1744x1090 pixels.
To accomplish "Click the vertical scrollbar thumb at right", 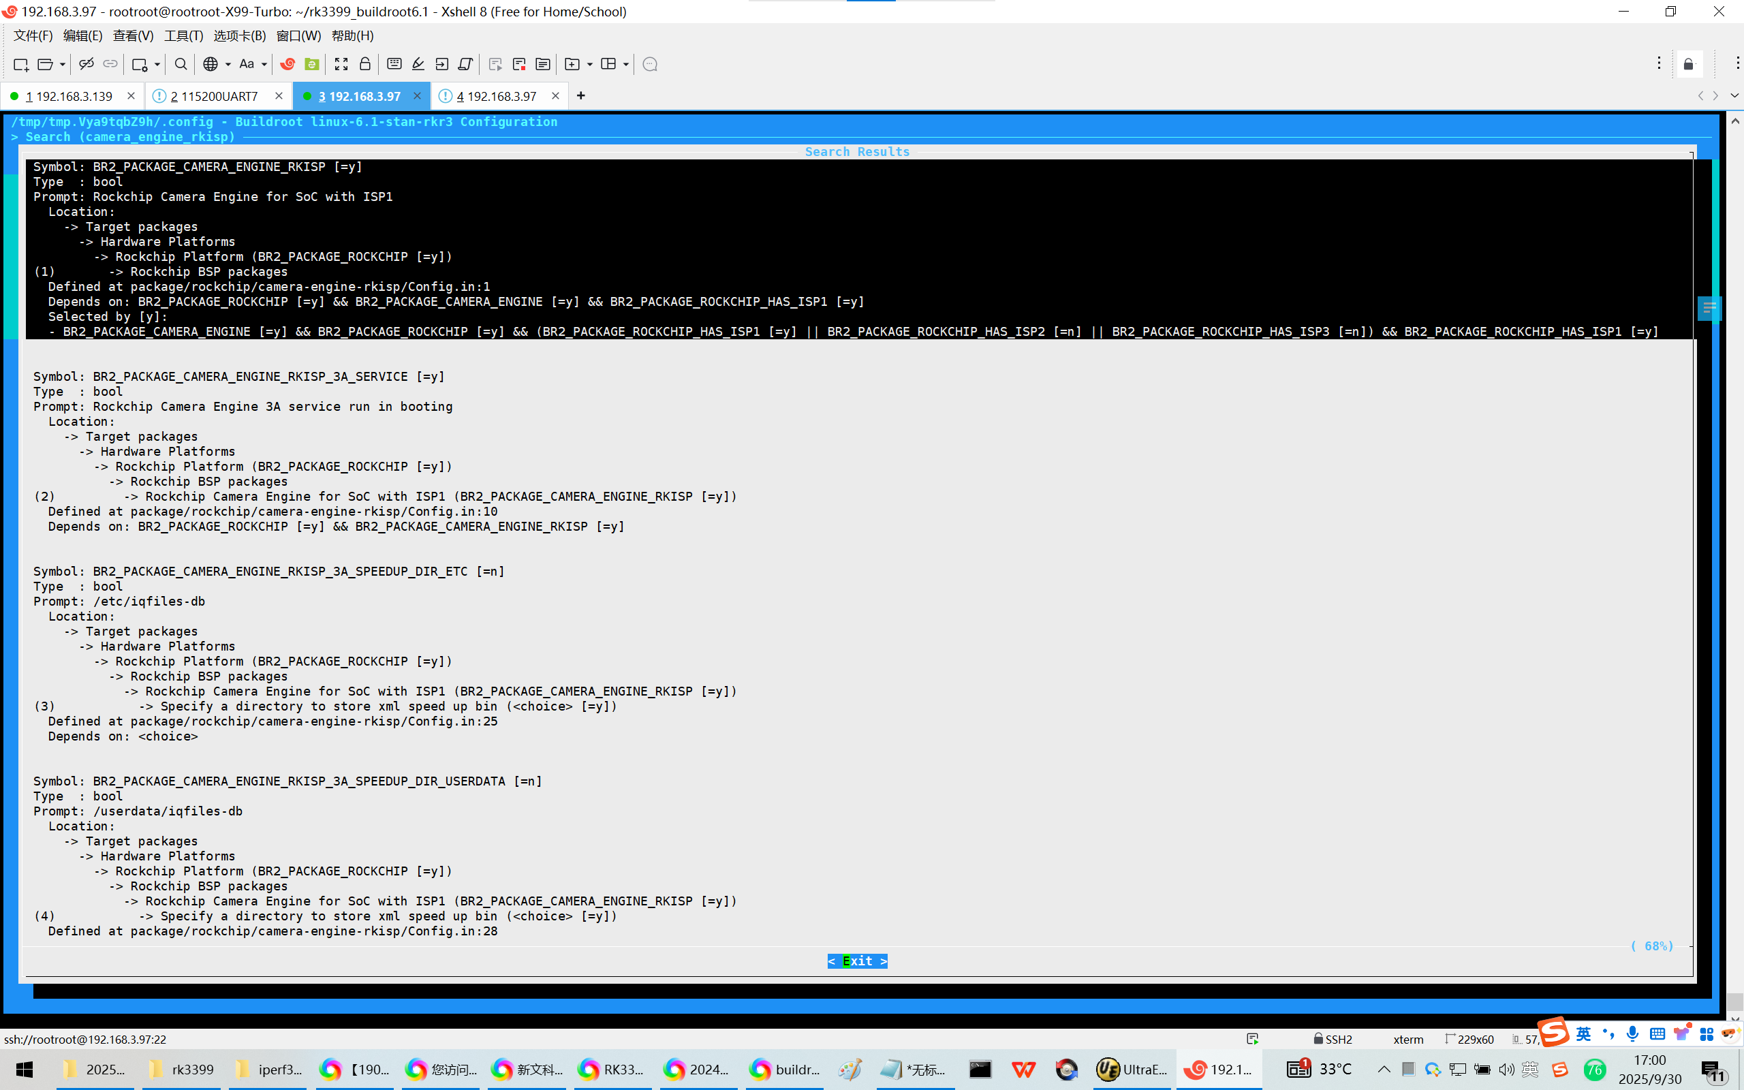I will [1734, 1001].
